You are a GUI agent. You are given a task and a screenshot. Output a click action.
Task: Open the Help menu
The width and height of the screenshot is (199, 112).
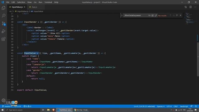coord(56,2)
